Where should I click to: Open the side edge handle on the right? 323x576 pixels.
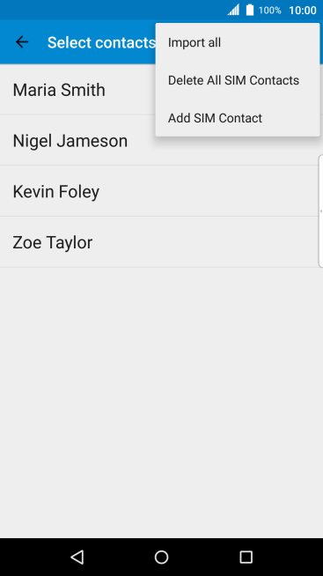320,210
